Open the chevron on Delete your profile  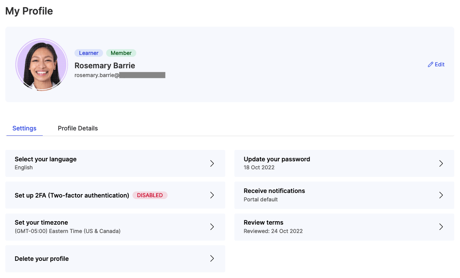(x=212, y=258)
